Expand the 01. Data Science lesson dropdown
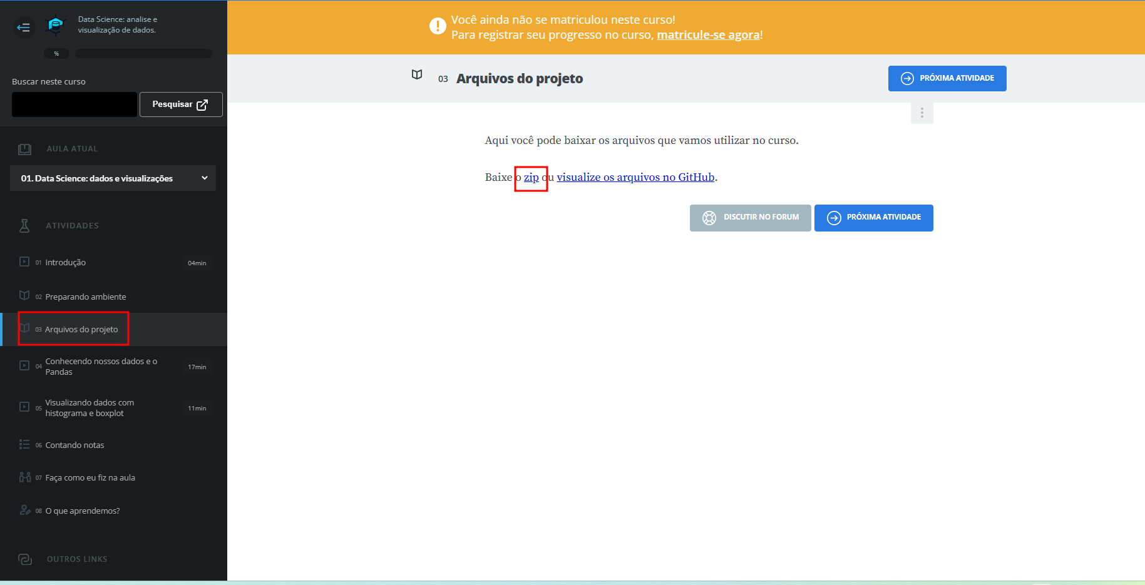 point(113,178)
